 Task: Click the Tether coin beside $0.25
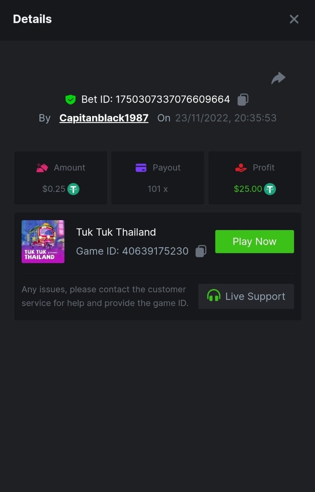[x=73, y=189]
